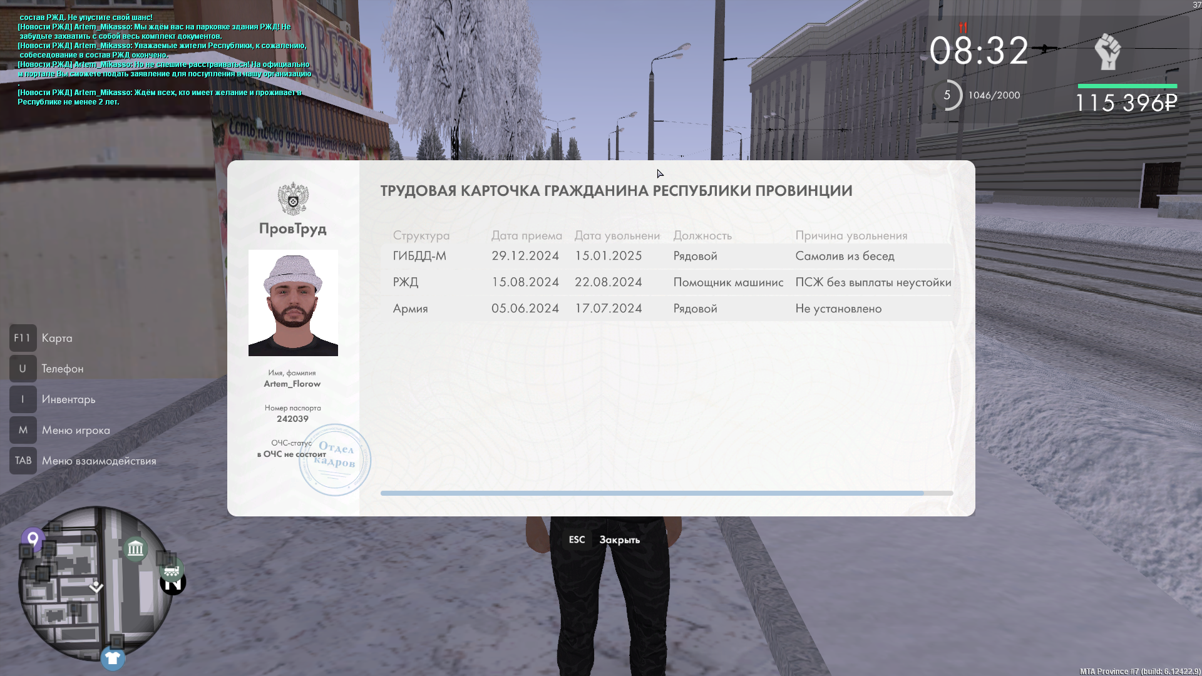Click the green bank building minimap icon
The width and height of the screenshot is (1202, 676).
[135, 550]
